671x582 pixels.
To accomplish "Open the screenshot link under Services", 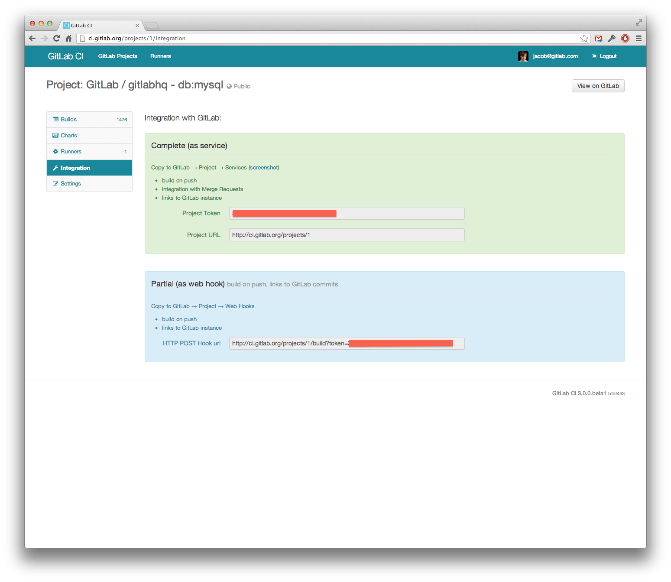I will click(x=264, y=168).
